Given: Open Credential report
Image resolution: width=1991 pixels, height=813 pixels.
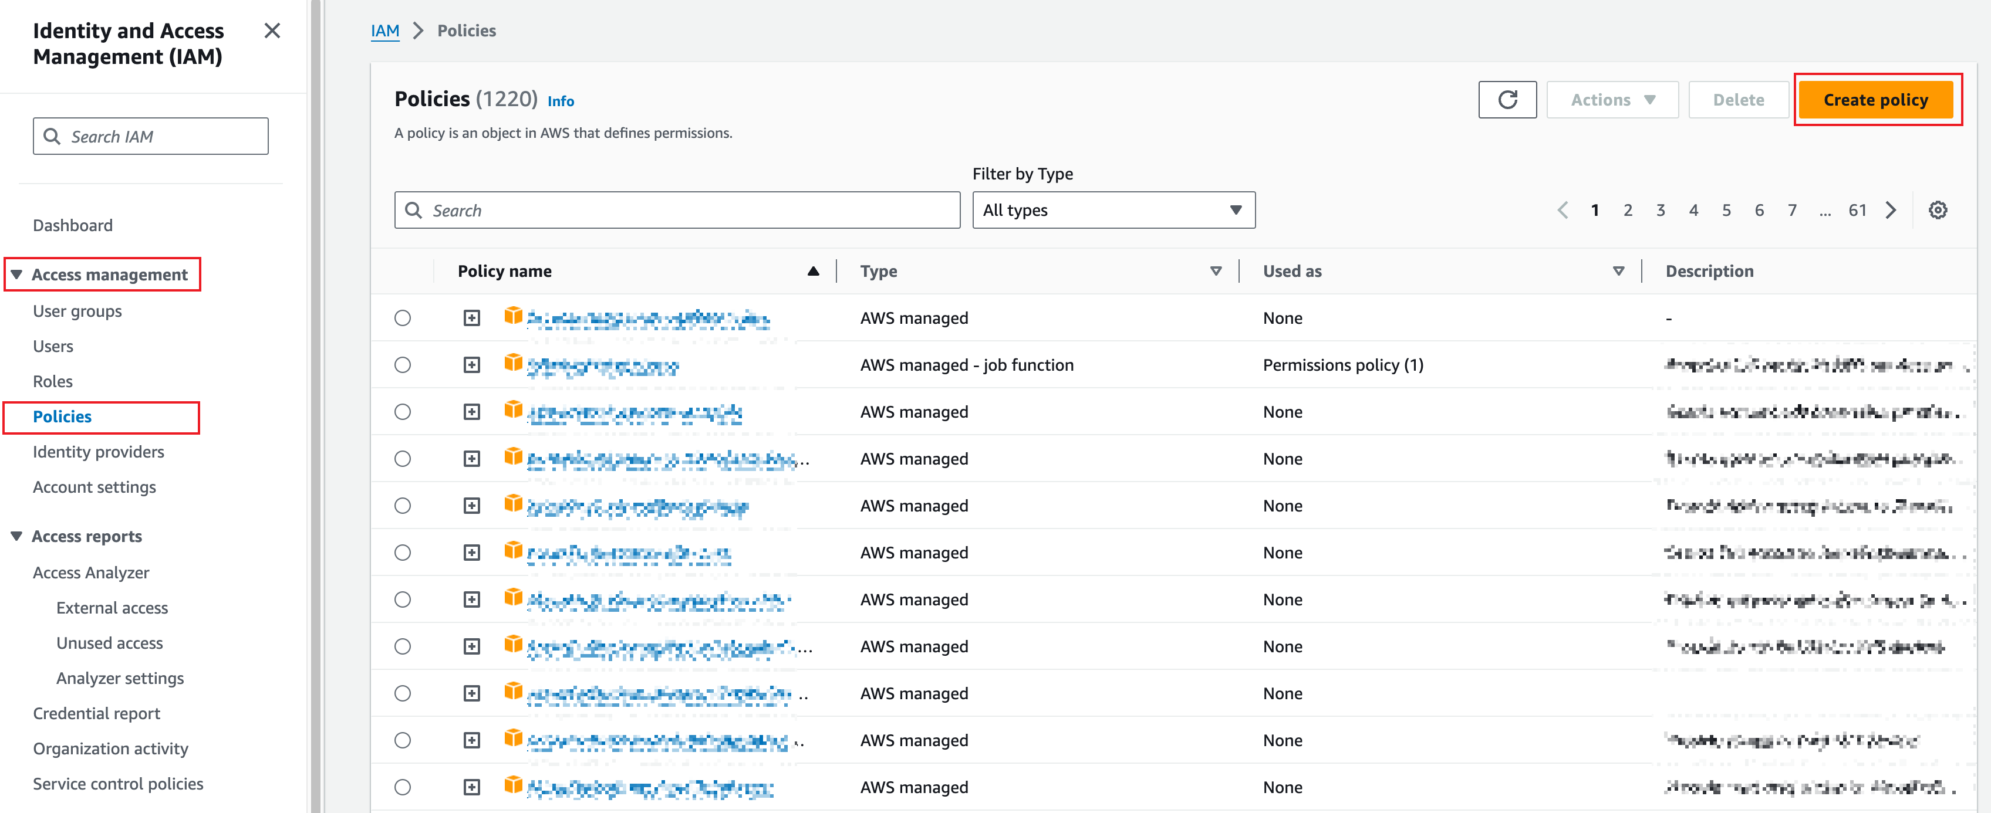Looking at the screenshot, I should (x=97, y=713).
